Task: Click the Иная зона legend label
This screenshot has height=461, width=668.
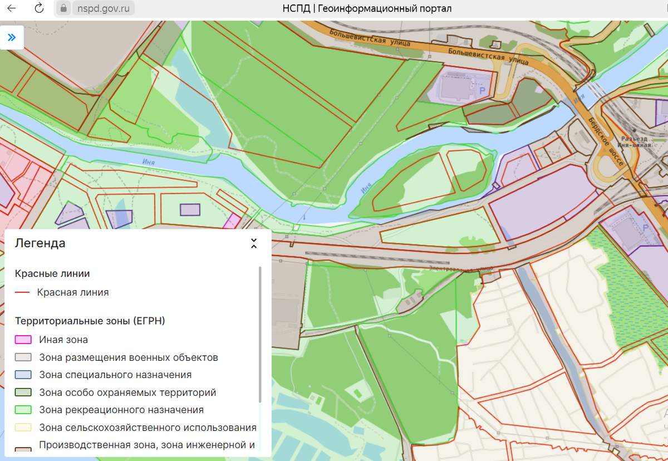Action: (63, 340)
